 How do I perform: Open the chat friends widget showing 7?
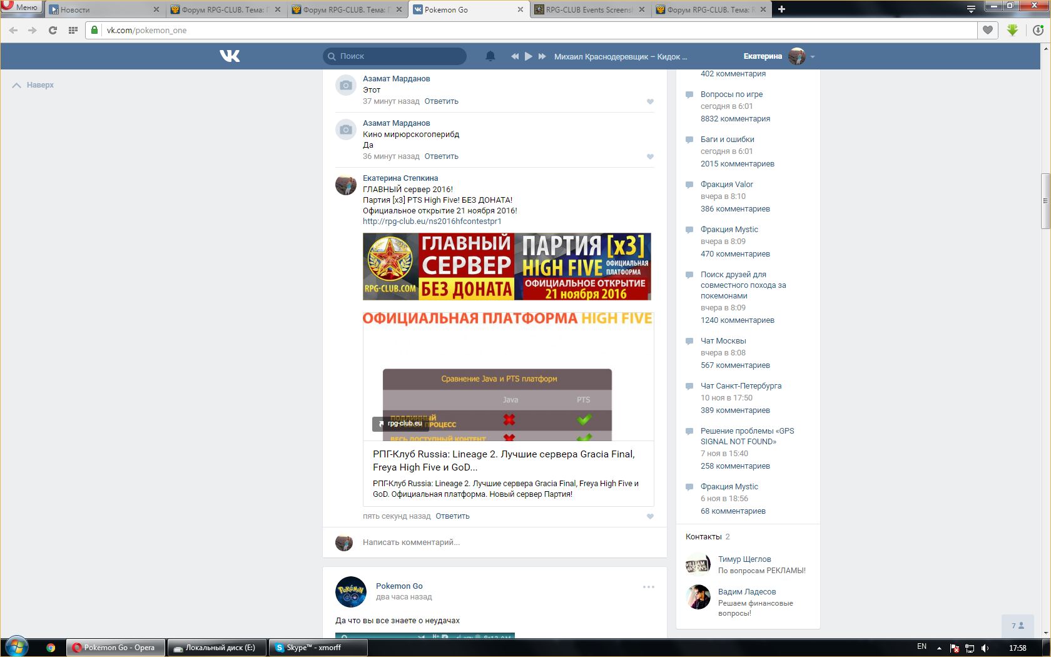pyautogui.click(x=1018, y=626)
